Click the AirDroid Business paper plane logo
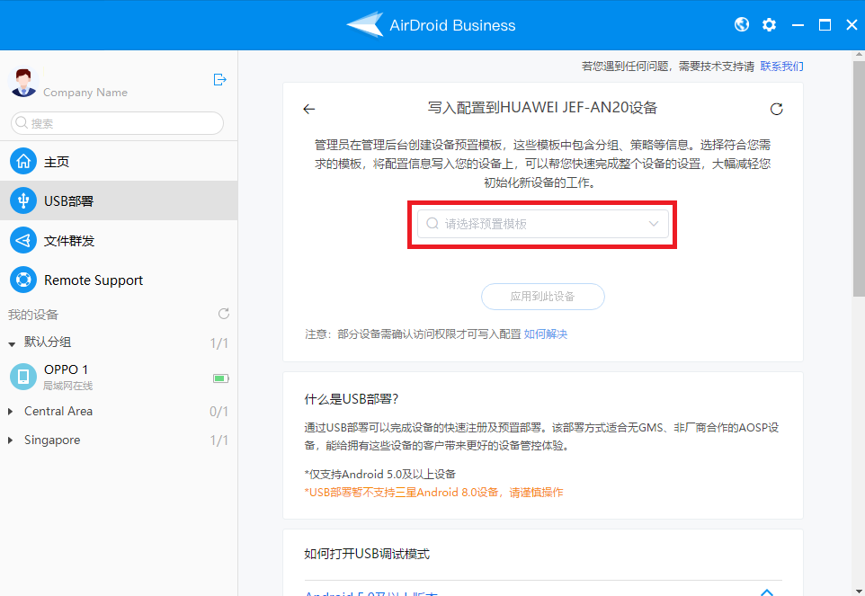 coord(365,25)
